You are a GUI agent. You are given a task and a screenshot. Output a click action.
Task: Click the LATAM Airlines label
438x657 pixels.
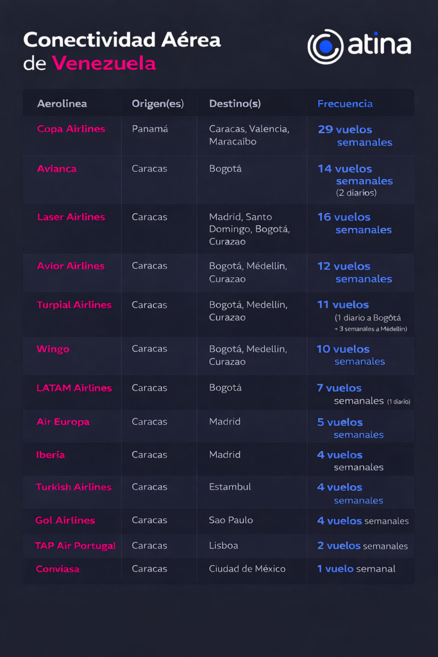coord(74,388)
